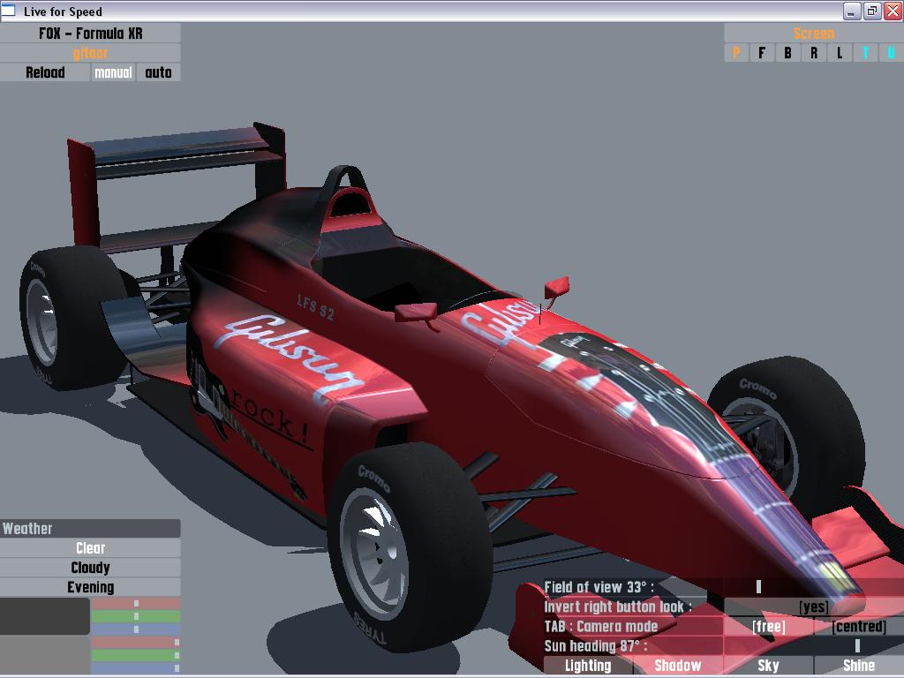Open the Lighting tab
904x678 pixels.
588,666
